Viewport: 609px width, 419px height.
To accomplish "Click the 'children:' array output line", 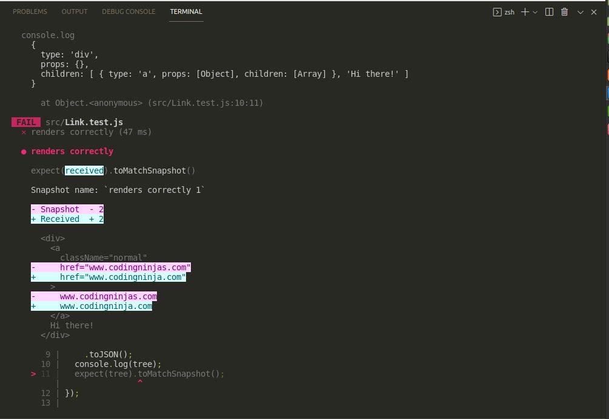I will (x=224, y=74).
